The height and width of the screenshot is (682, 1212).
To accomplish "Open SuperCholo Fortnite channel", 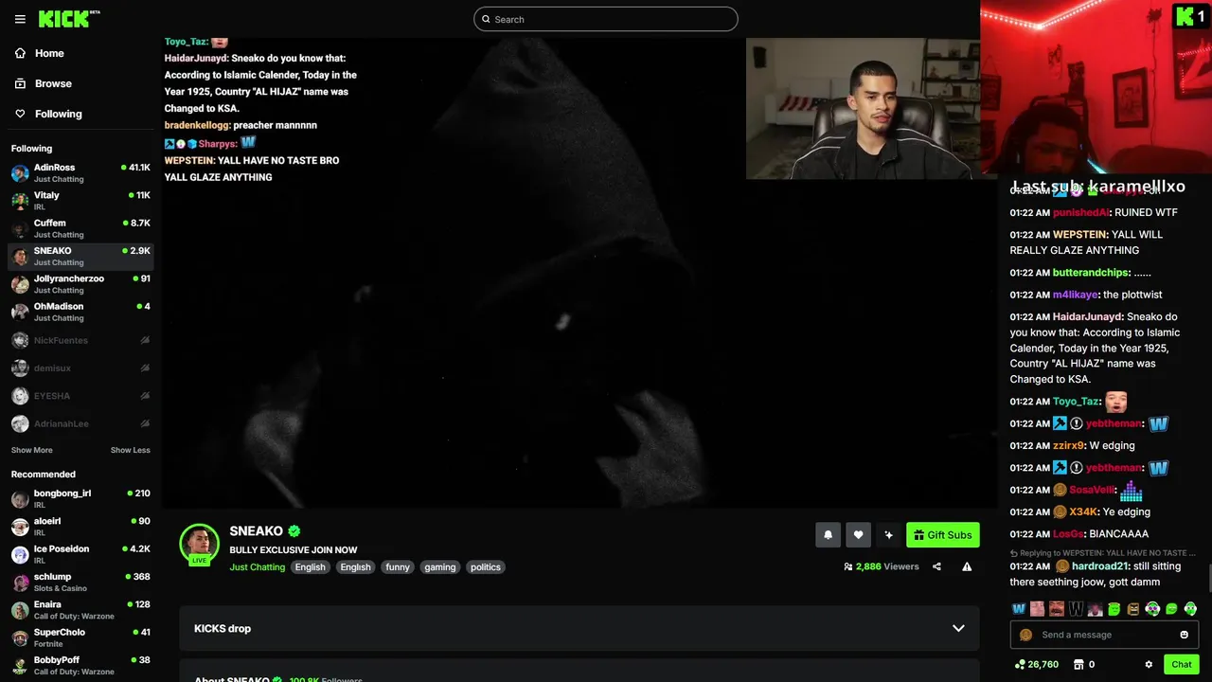I will (80, 637).
